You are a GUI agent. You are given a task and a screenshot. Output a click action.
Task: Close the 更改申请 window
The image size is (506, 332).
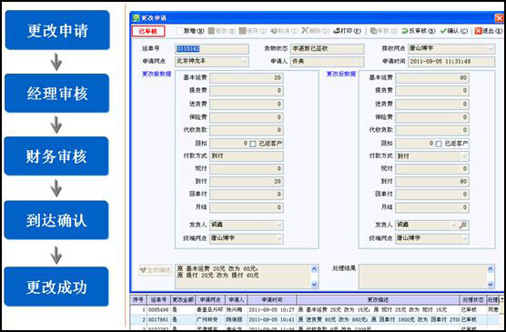[499, 18]
